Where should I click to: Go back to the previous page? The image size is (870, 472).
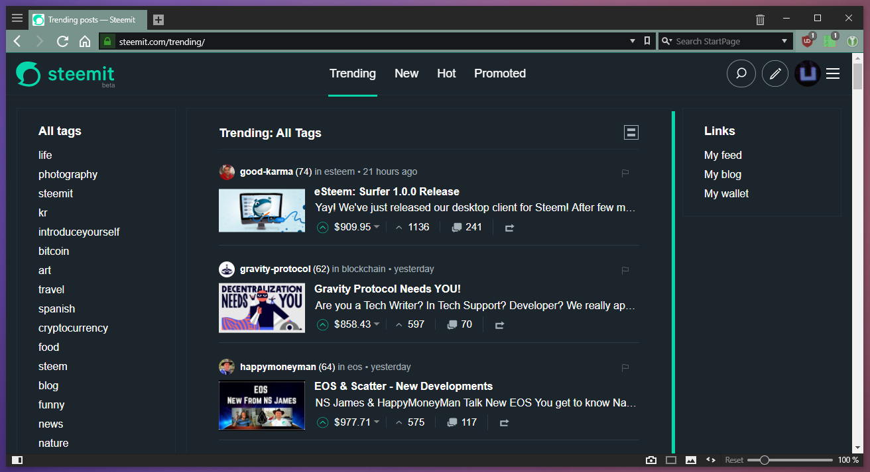tap(17, 41)
